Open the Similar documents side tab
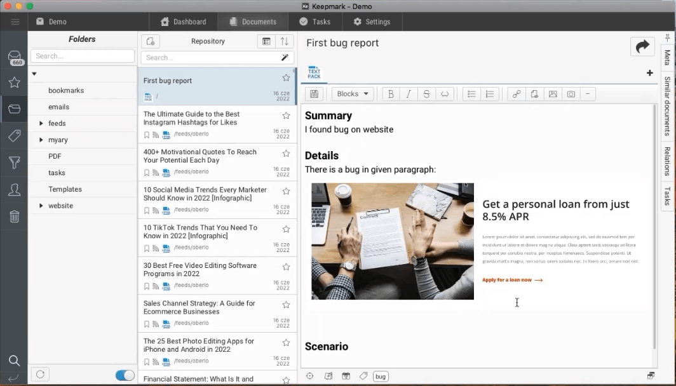The height and width of the screenshot is (386, 676). [x=667, y=106]
